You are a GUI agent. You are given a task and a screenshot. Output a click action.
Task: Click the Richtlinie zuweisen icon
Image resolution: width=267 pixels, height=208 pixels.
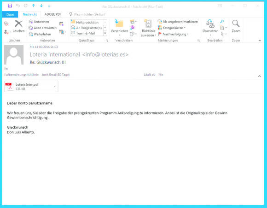[x=148, y=24]
